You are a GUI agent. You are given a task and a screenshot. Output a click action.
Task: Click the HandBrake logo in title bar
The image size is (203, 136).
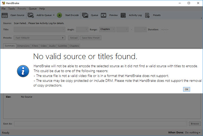click(x=3, y=3)
